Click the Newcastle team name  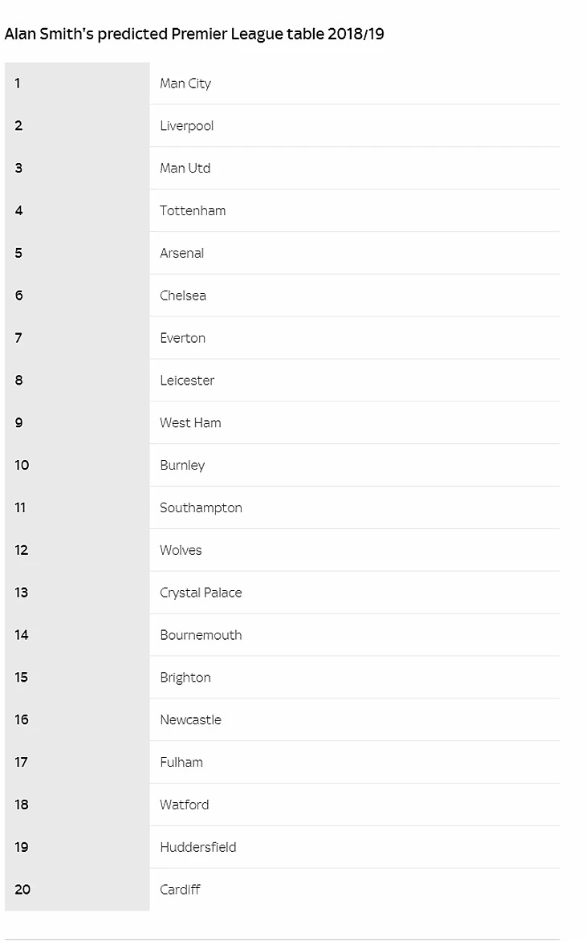tap(190, 720)
